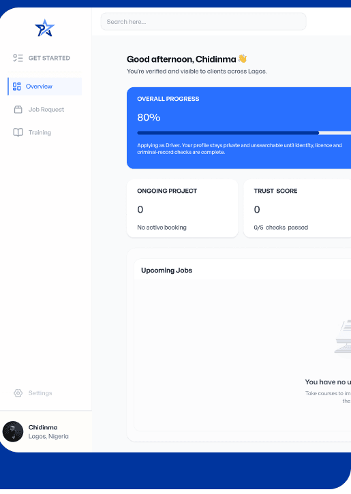Click the overall progress bar
The width and height of the screenshot is (351, 494).
click(244, 133)
